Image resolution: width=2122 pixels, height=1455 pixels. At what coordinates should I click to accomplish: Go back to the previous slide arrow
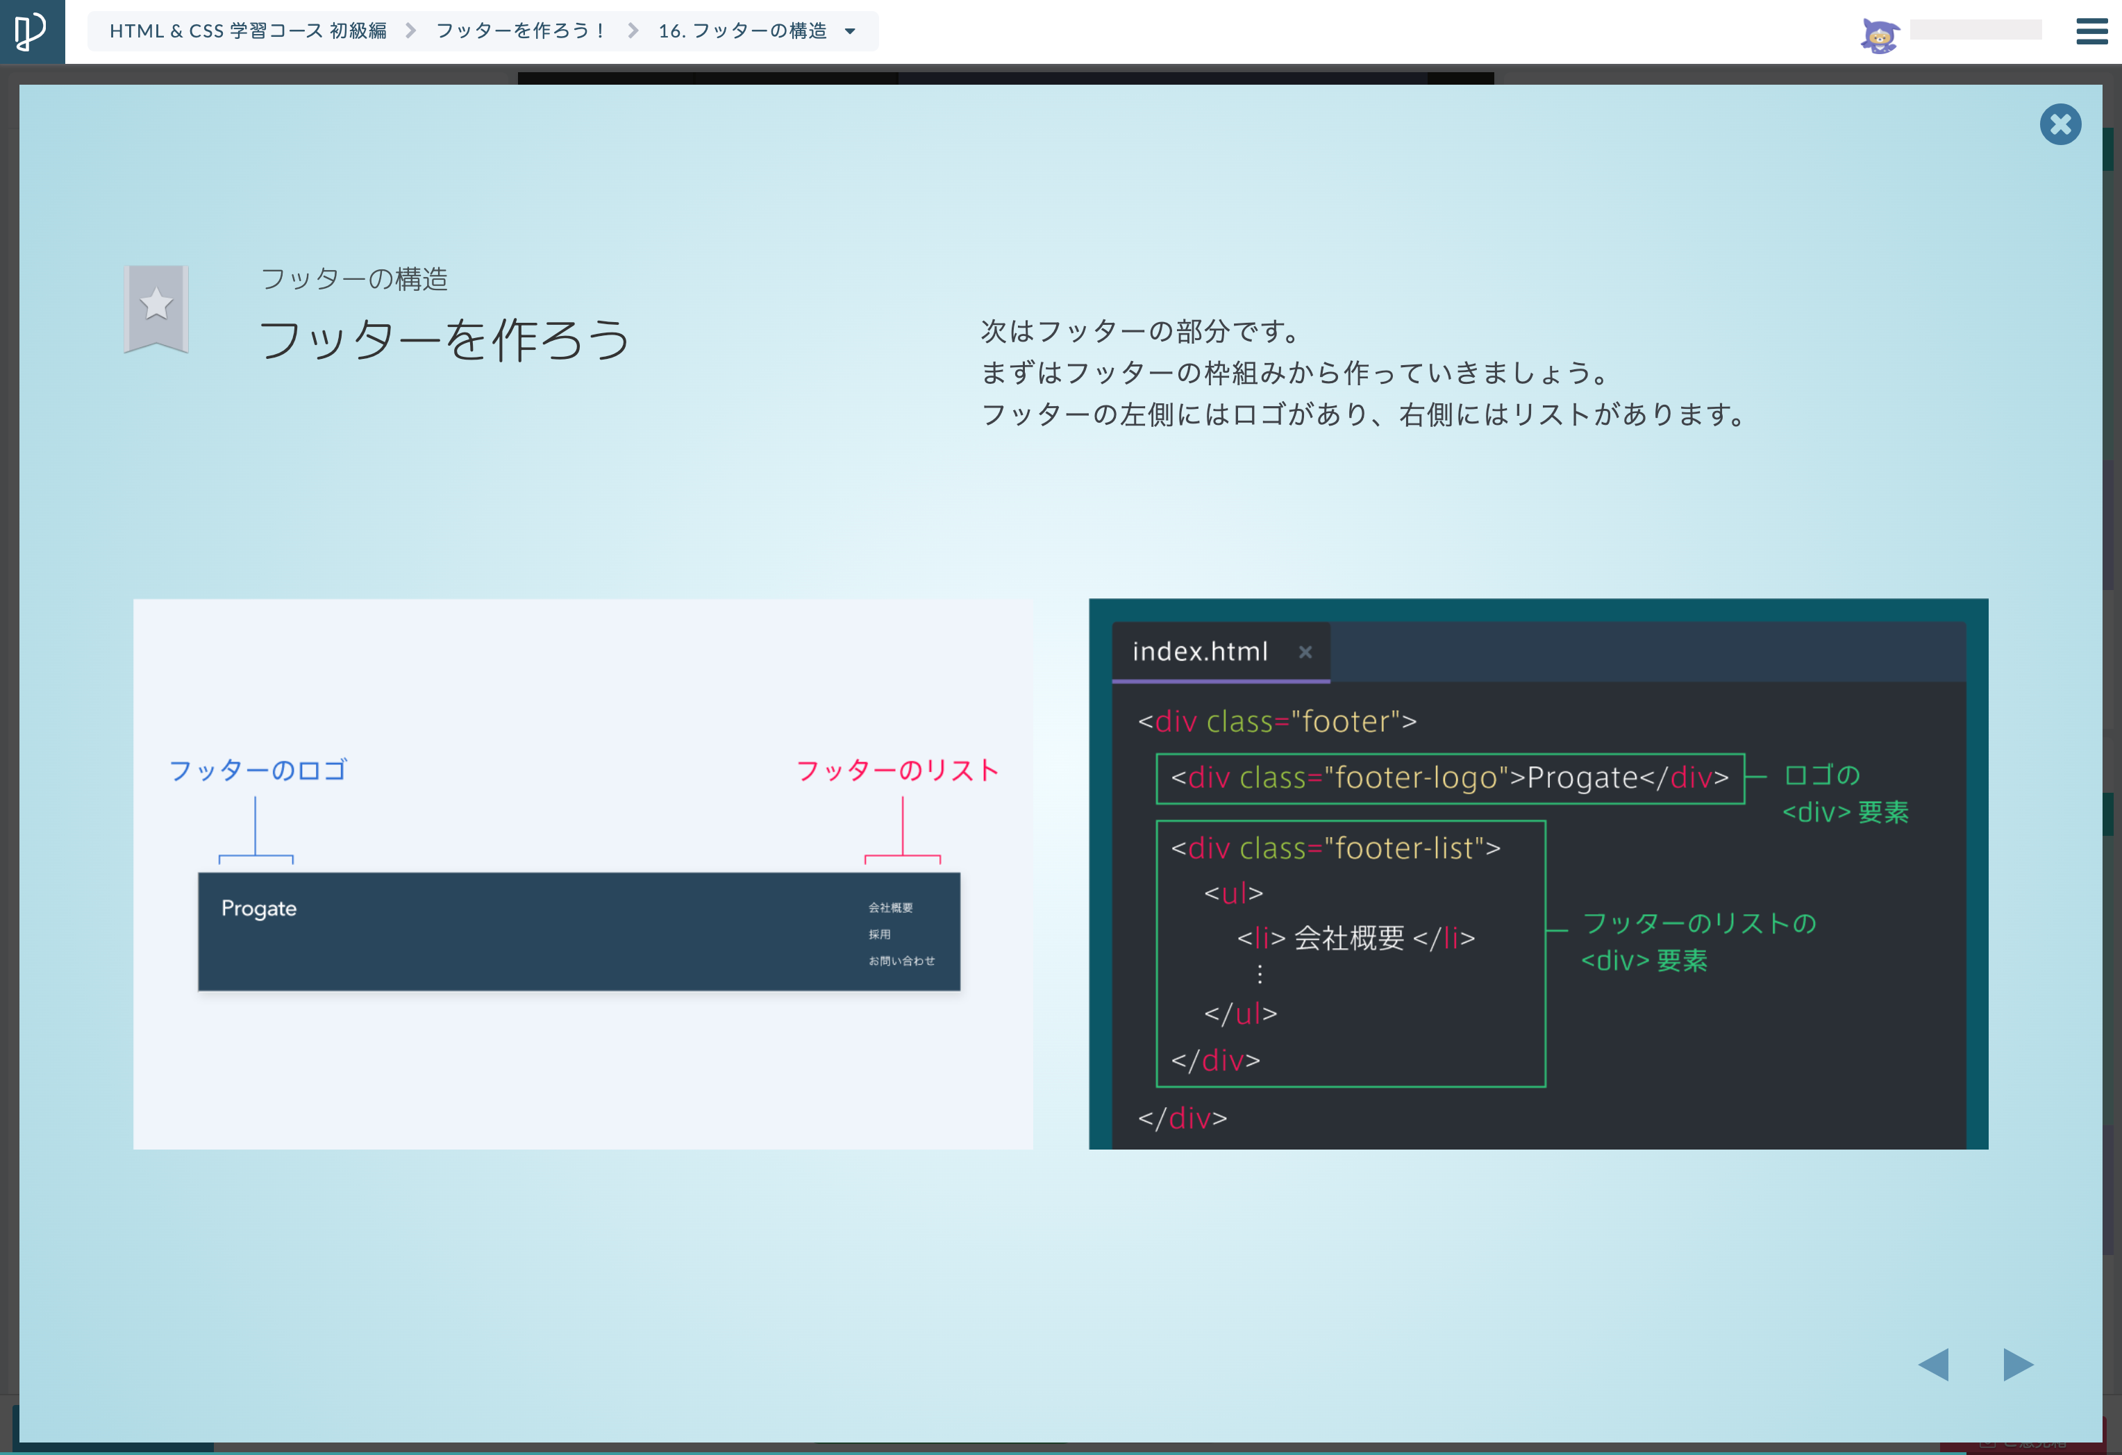coord(1933,1365)
